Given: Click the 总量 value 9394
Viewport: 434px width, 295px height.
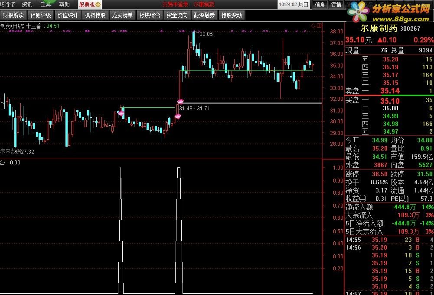Looking at the screenshot, I should [426, 50].
